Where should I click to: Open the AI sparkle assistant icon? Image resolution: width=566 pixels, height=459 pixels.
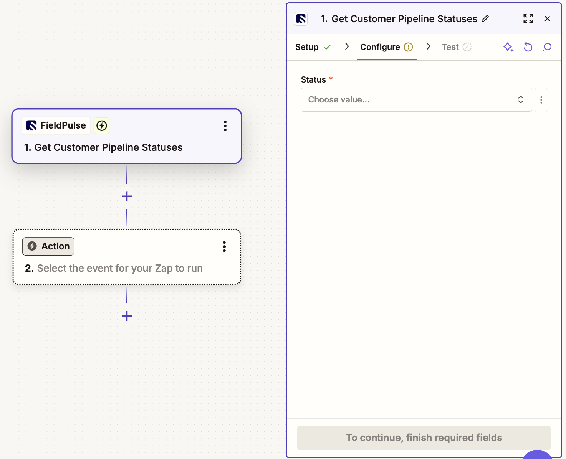tap(508, 47)
